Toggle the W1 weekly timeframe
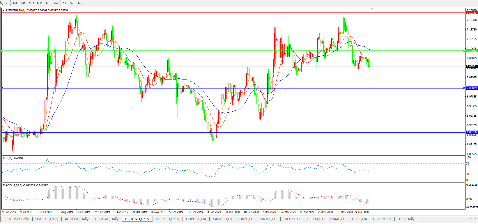Viewport: 478px width, 224px height. (72, 3)
